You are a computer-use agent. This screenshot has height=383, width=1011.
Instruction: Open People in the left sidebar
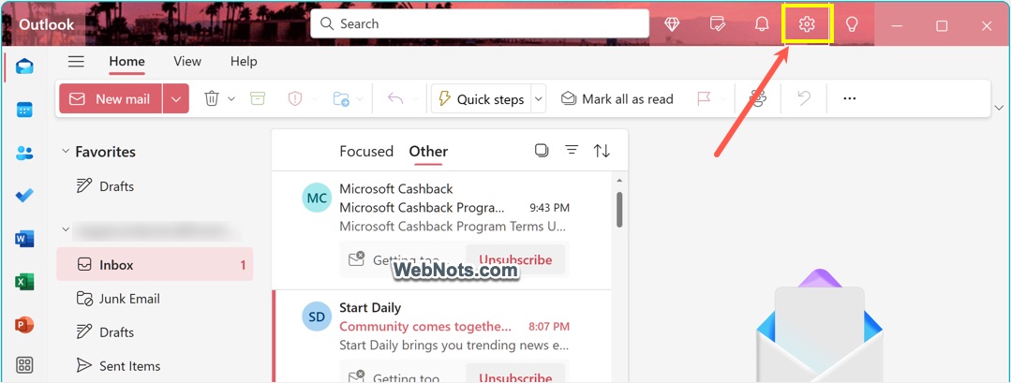(x=24, y=153)
